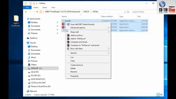
Task: Sort by the Type column
Action: click(121, 16)
